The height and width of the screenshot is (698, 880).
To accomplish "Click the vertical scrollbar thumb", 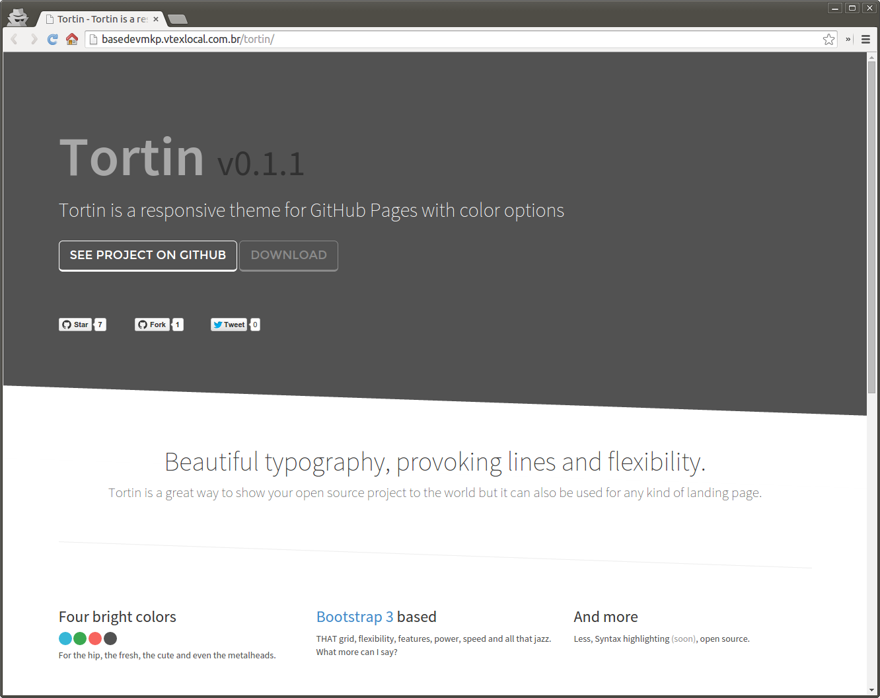I will [871, 229].
